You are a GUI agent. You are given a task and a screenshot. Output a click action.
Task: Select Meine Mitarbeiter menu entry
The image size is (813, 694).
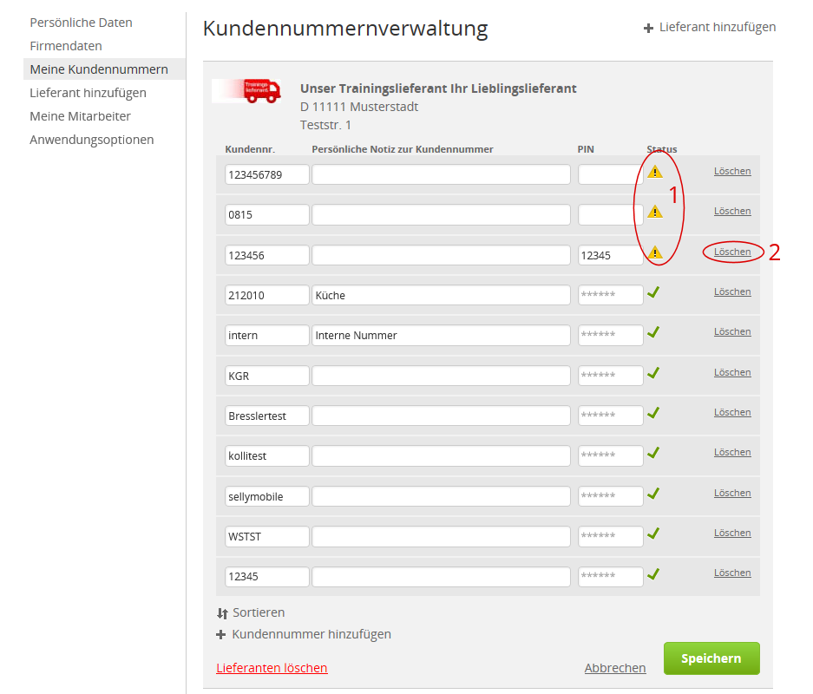80,116
